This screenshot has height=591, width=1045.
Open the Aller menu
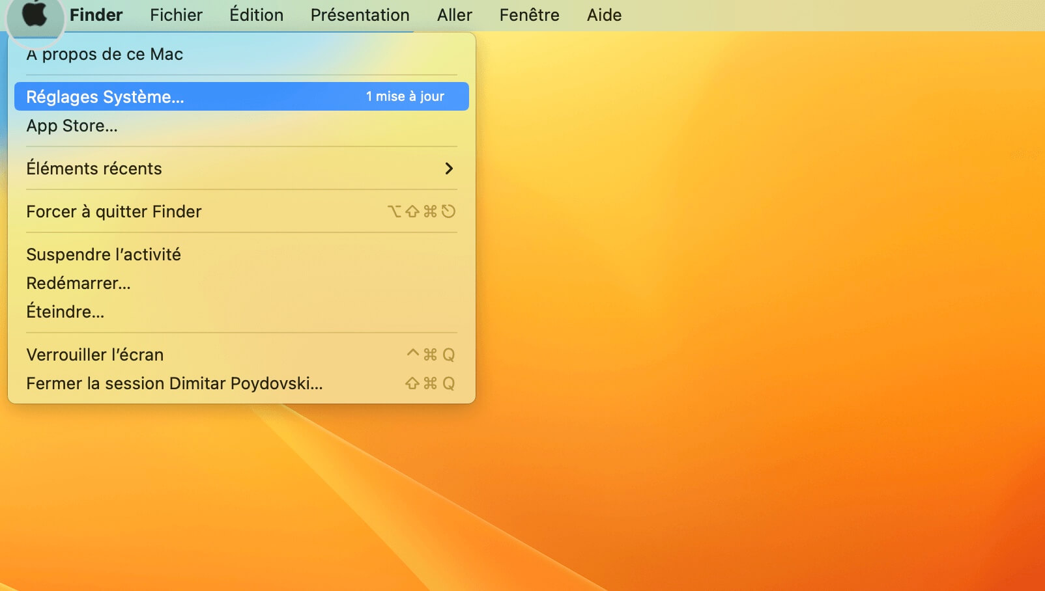point(454,15)
